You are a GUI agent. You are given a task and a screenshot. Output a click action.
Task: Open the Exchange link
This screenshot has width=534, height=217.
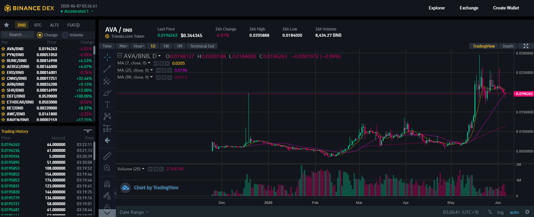click(x=469, y=8)
